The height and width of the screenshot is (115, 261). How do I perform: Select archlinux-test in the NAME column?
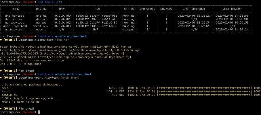tap(15, 26)
